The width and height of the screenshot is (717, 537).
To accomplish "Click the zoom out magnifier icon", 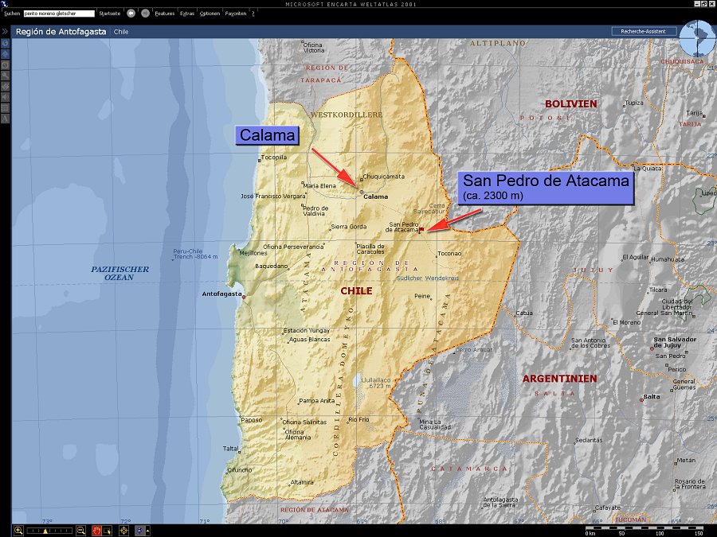I will pos(80,530).
